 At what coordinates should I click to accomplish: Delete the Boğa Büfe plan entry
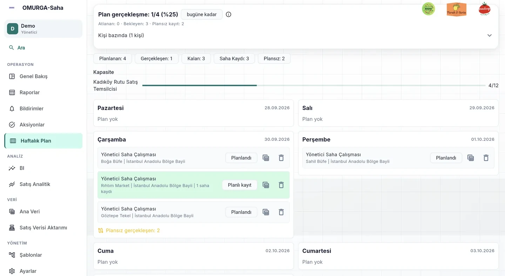click(281, 158)
